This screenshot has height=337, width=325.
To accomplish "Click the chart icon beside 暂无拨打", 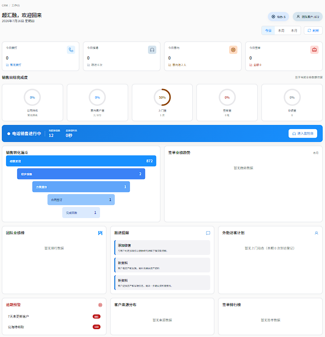I will point(7,65).
